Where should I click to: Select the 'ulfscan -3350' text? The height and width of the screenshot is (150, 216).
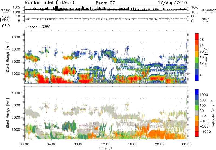[x=38, y=27]
